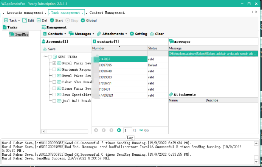Toggle SERI UTAMA group checkbox
Screen dimensions: 262x167
pos(50,57)
